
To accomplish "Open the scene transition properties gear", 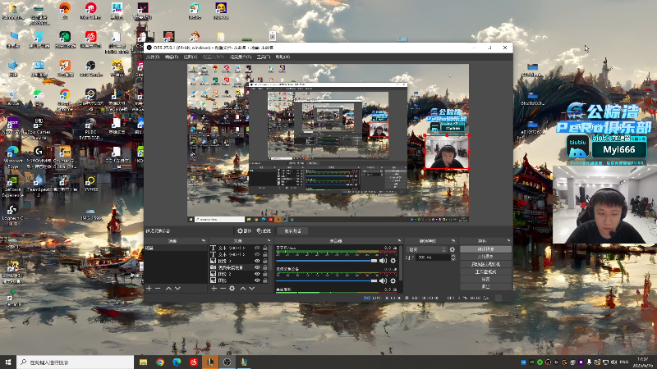I will (453, 249).
